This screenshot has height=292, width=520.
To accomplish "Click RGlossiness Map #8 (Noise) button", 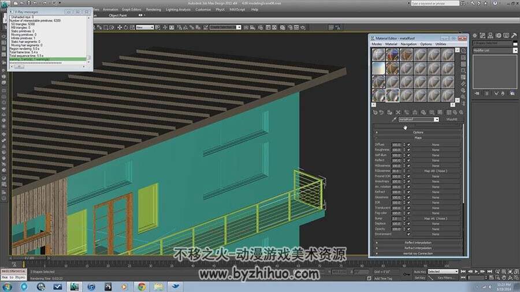I will 436,171.
